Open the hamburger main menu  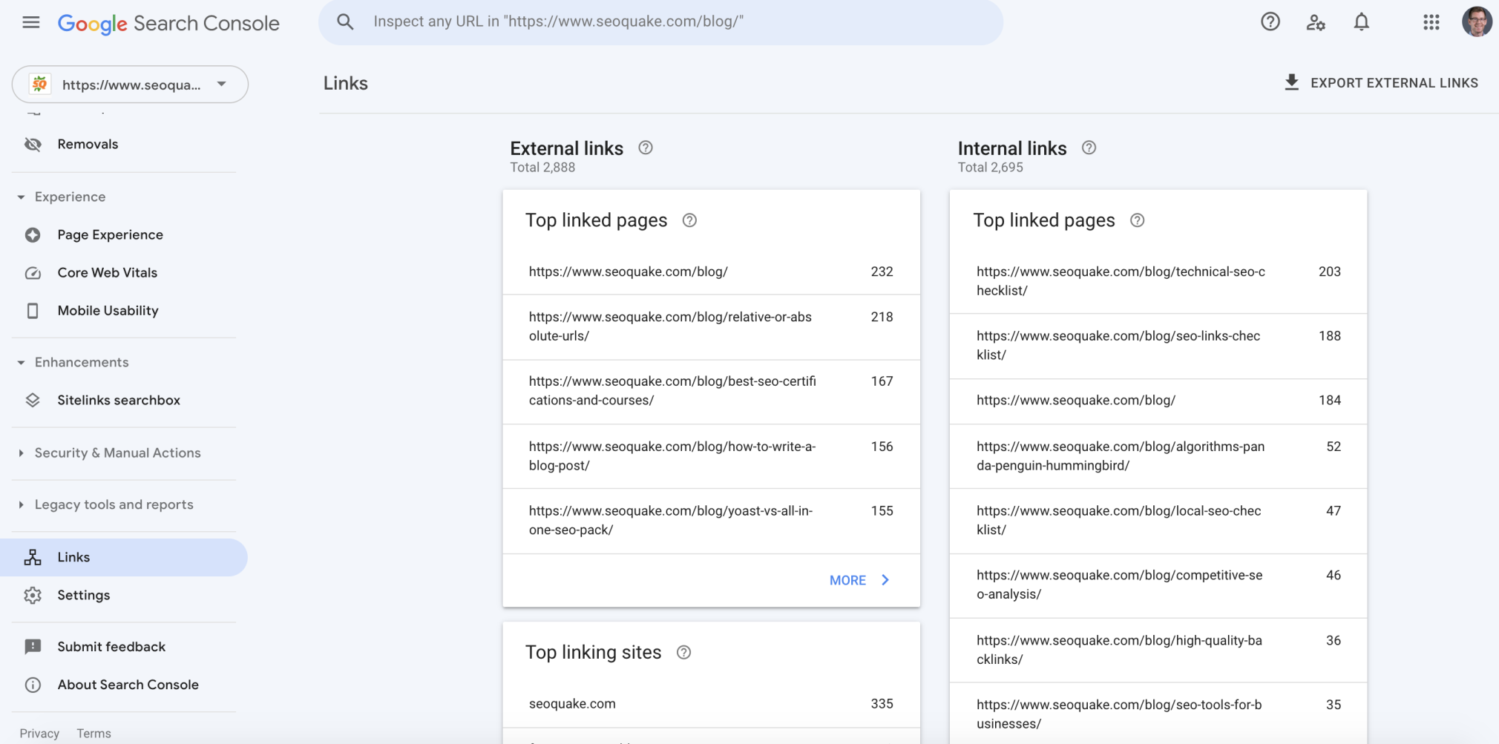[31, 22]
